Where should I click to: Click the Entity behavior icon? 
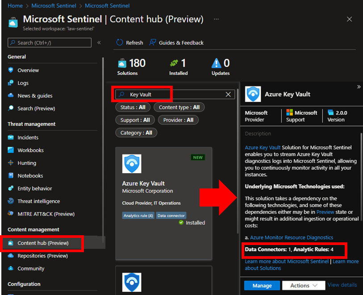pyautogui.click(x=11, y=188)
